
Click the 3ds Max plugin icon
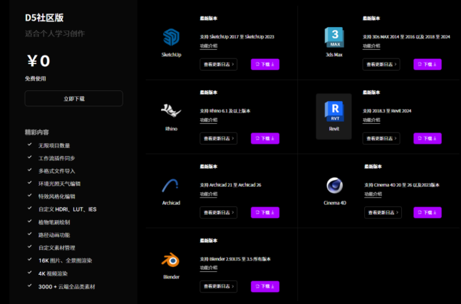(x=333, y=38)
